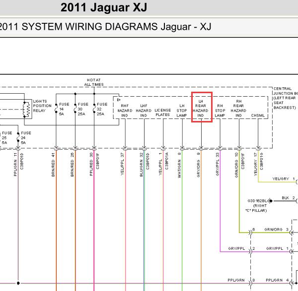Select the "RH REAR HAZARD IND" output label

click(239, 108)
